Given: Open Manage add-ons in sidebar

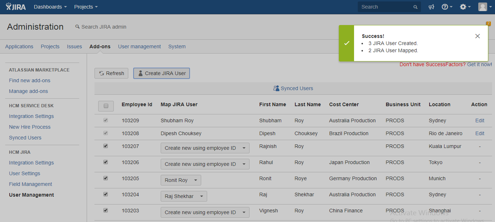Looking at the screenshot, I should pyautogui.click(x=28, y=91).
